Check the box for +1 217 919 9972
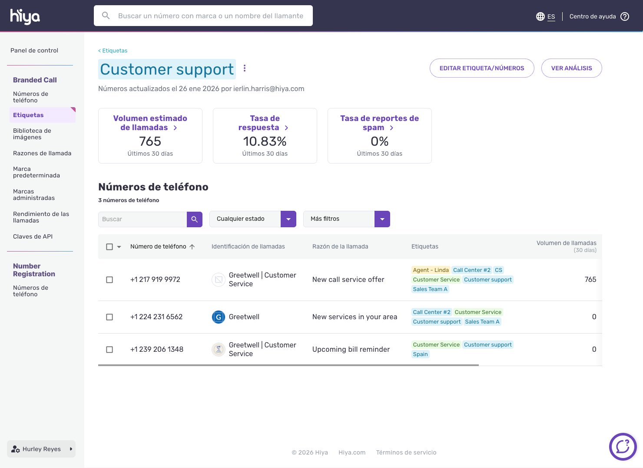The image size is (643, 468). pyautogui.click(x=109, y=280)
